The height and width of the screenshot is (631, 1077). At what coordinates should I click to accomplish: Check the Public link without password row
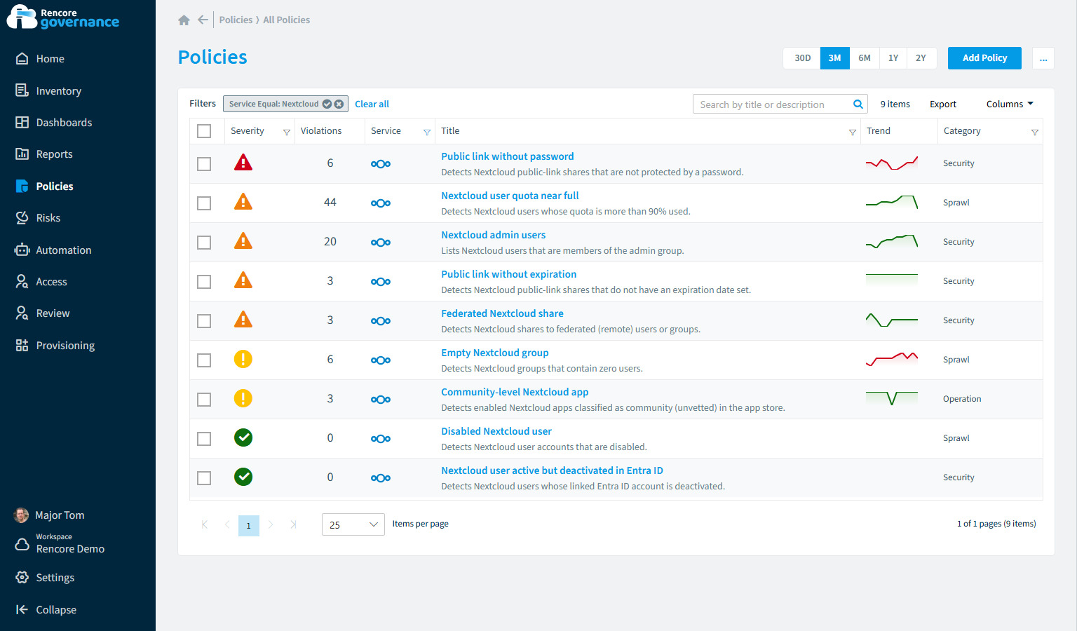[x=204, y=164]
